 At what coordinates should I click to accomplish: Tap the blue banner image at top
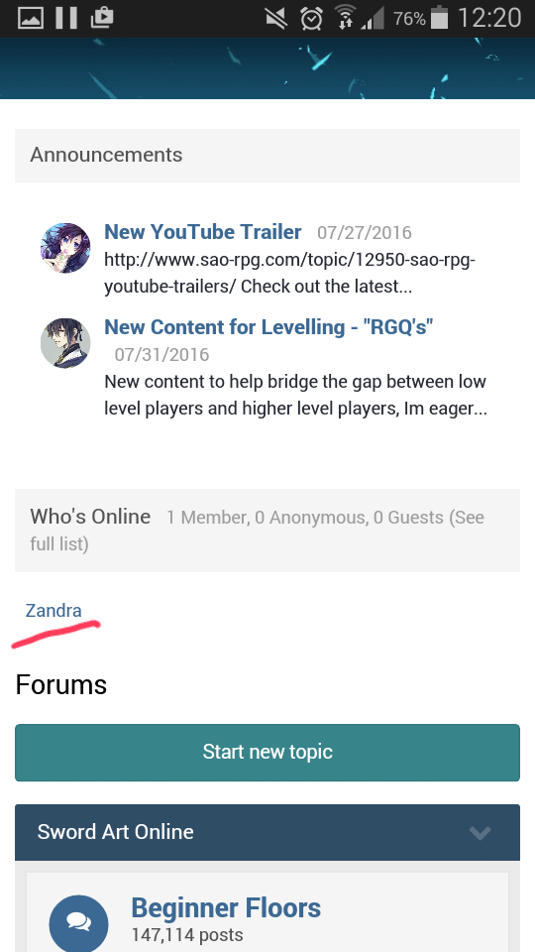coord(267,68)
